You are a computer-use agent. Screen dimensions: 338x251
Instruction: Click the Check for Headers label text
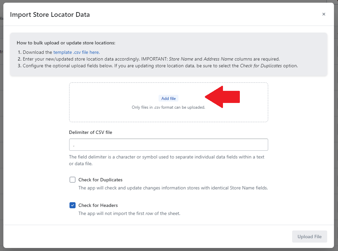[x=98, y=205]
